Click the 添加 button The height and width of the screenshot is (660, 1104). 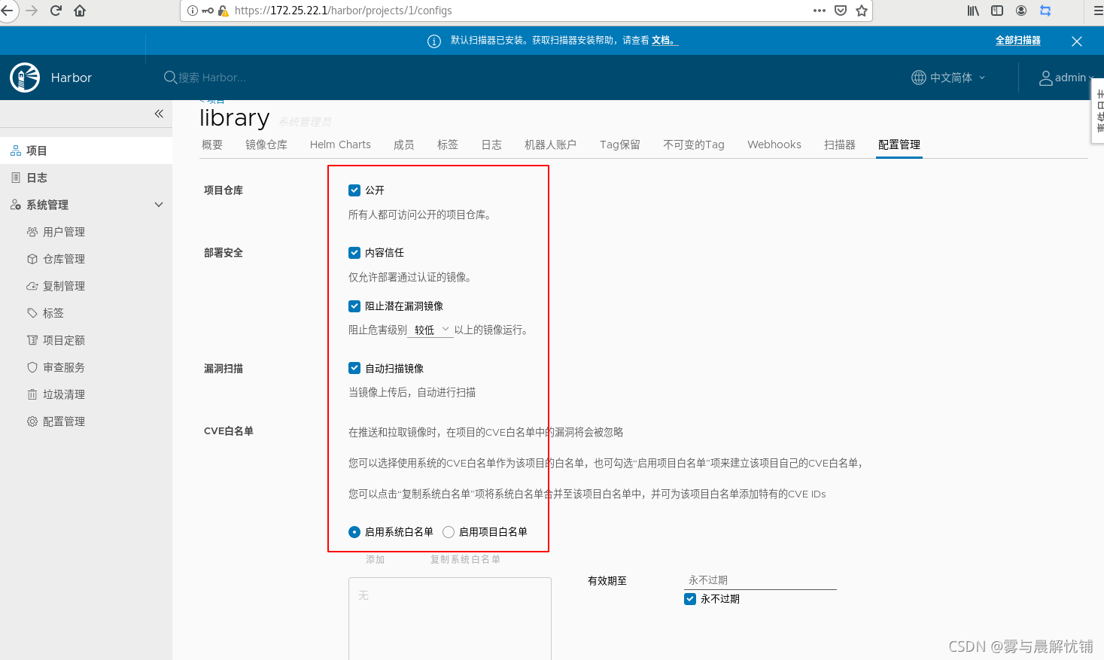[376, 560]
